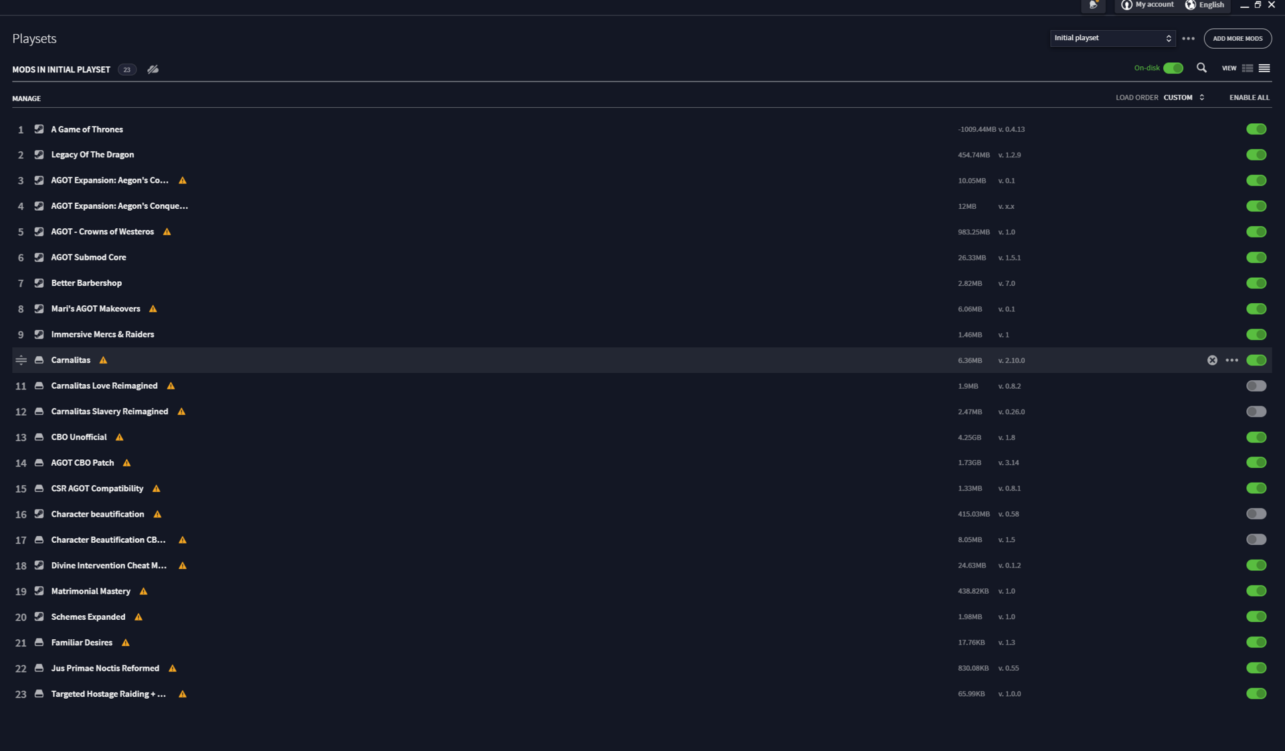Viewport: 1285px width, 751px height.
Task: Open playset three-dot options menu
Action: point(1188,38)
